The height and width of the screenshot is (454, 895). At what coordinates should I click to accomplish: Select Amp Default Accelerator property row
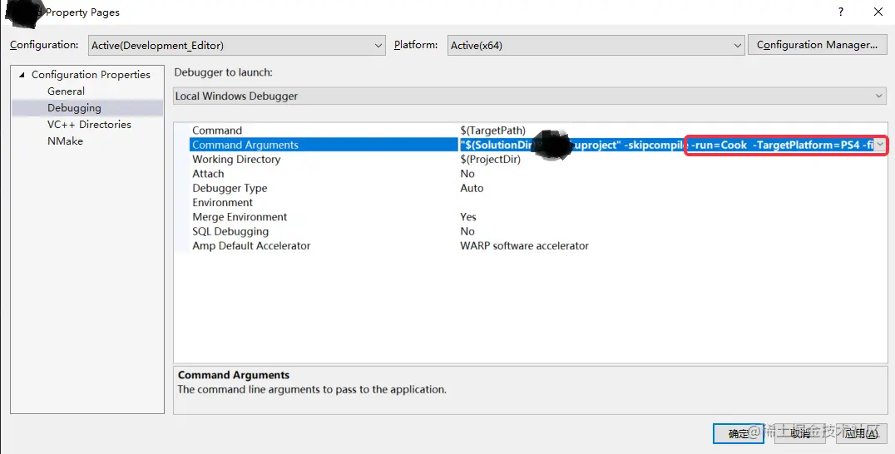coord(538,246)
